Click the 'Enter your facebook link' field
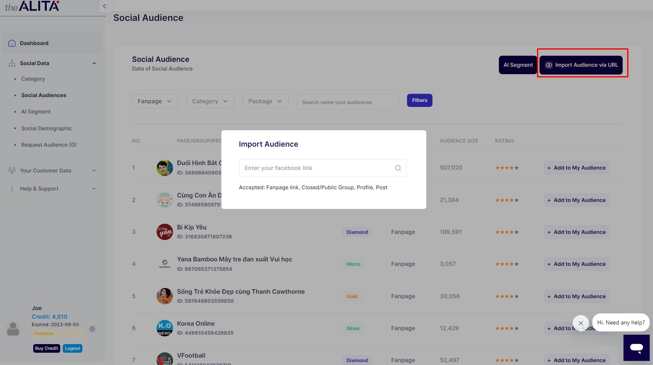Viewport: 653px width, 365px height. [x=316, y=168]
